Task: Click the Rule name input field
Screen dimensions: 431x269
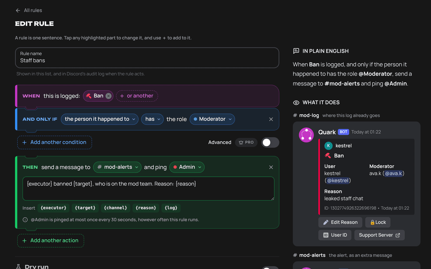Action: 147,58
